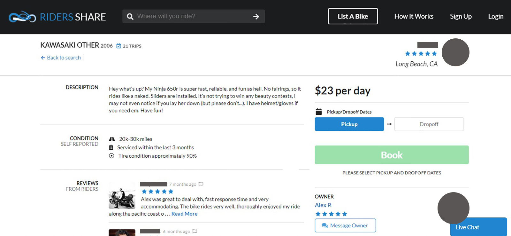Open How It Works page
This screenshot has width=511, height=236.
pyautogui.click(x=414, y=16)
